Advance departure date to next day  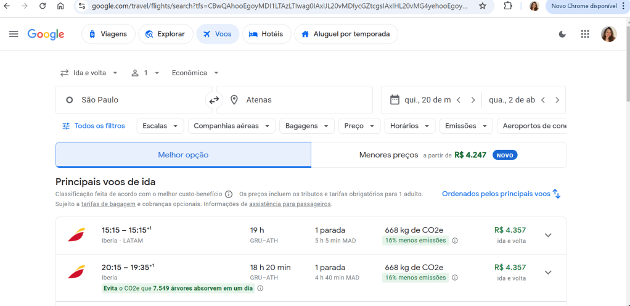pyautogui.click(x=473, y=100)
